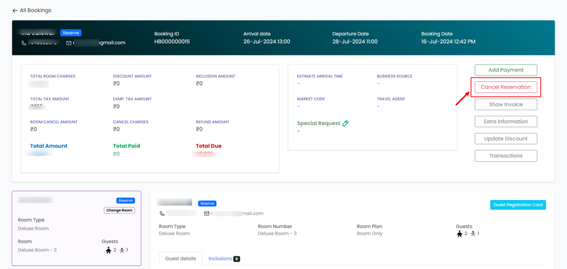Click the Cancel Reservation button
The width and height of the screenshot is (567, 269).
[x=505, y=87]
